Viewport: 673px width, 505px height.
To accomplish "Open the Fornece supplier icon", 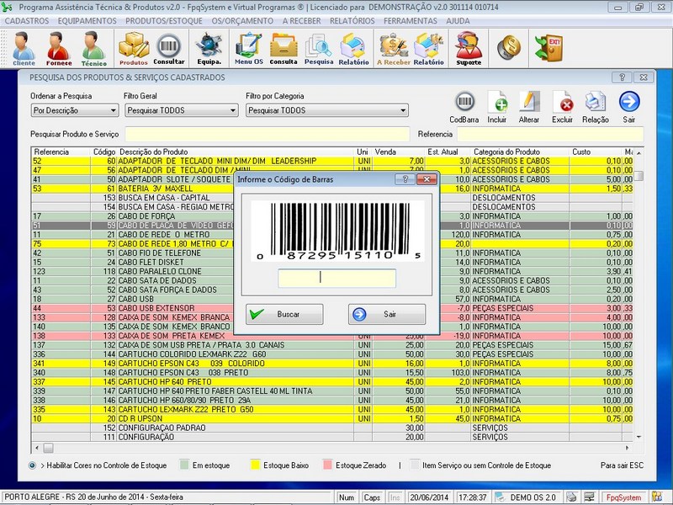I will pyautogui.click(x=59, y=49).
